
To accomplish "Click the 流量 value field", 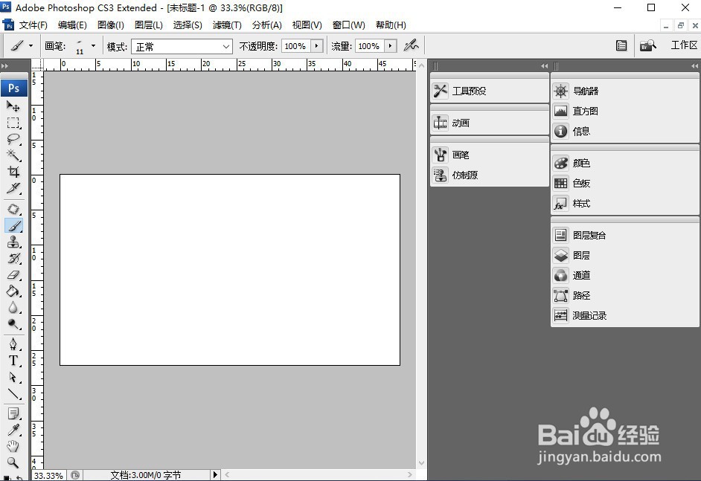I will [370, 46].
